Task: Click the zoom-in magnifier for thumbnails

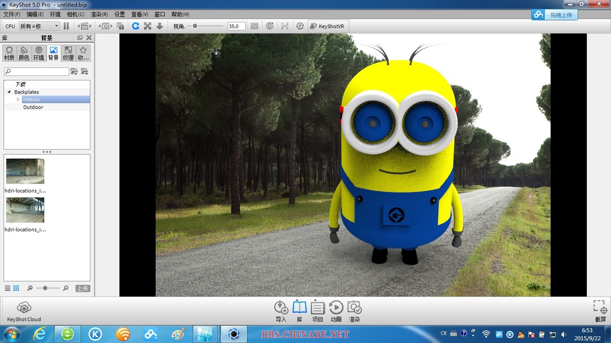Action: click(x=66, y=289)
